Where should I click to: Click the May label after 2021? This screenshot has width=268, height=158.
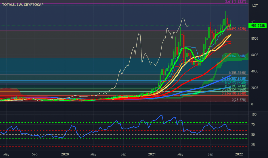180,154
